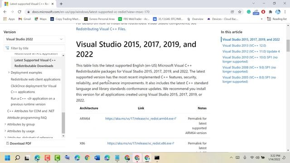Click the address bar URL

click(x=91, y=12)
